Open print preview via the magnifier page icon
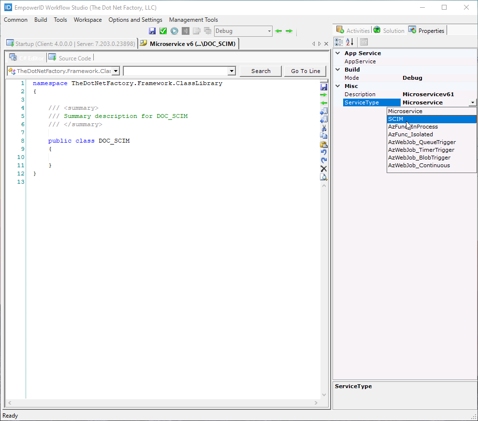478x421 pixels. pos(324,177)
